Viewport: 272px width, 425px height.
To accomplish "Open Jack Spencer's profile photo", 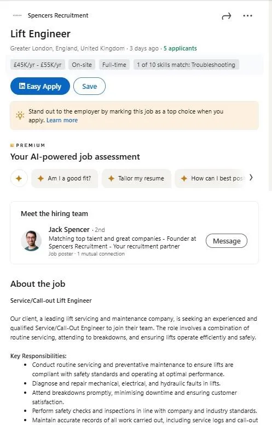I will tap(31, 241).
